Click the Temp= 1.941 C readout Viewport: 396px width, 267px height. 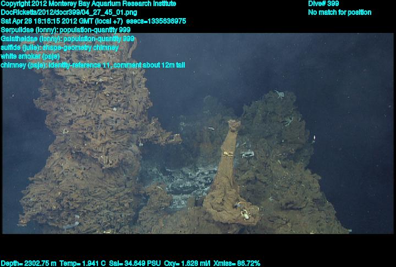click(82, 264)
